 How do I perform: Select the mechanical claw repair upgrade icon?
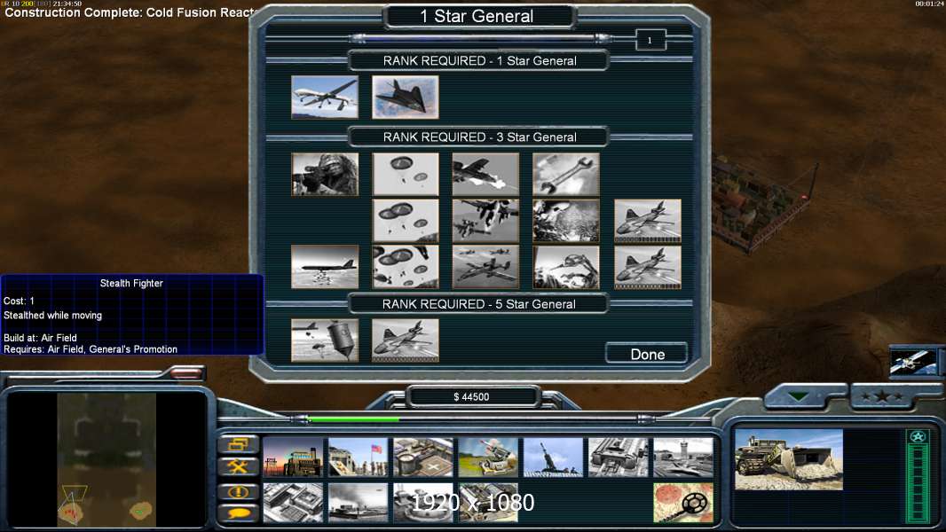tap(566, 267)
